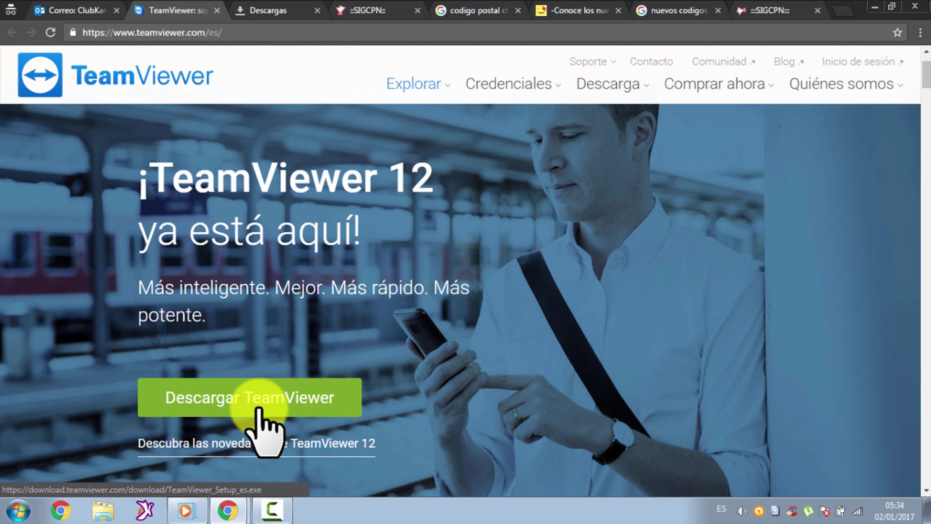Click the media player taskbar icon
931x524 pixels.
(x=187, y=510)
